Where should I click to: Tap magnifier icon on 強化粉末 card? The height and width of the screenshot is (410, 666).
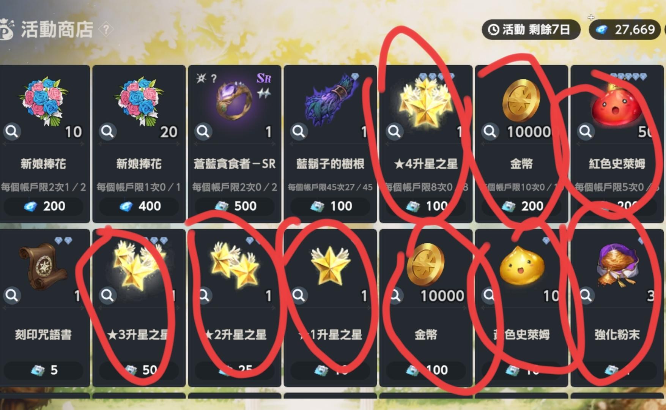click(586, 295)
